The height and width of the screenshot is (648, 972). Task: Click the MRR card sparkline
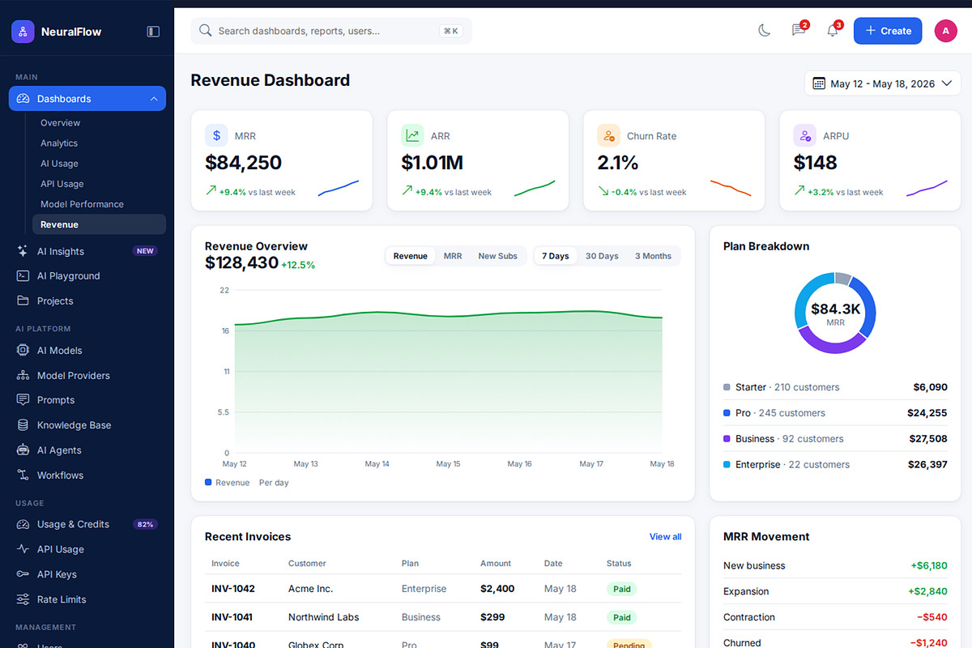(339, 188)
